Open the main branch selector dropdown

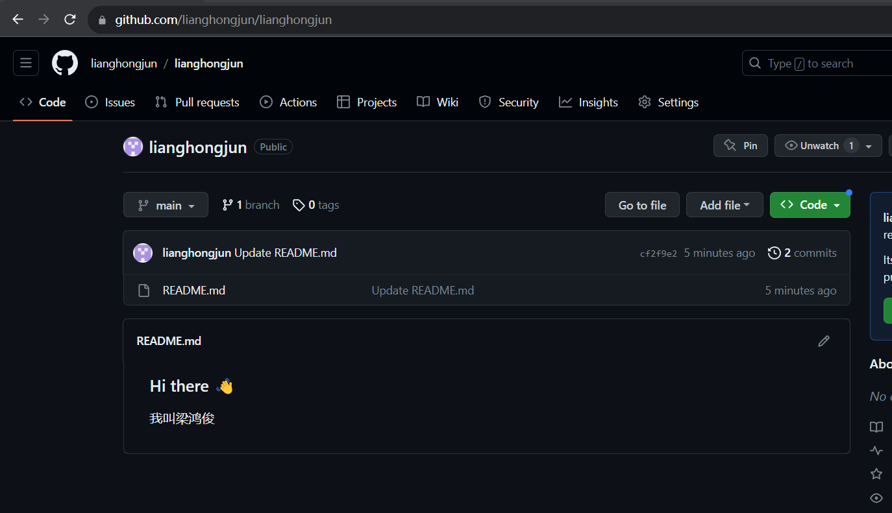pyautogui.click(x=166, y=205)
